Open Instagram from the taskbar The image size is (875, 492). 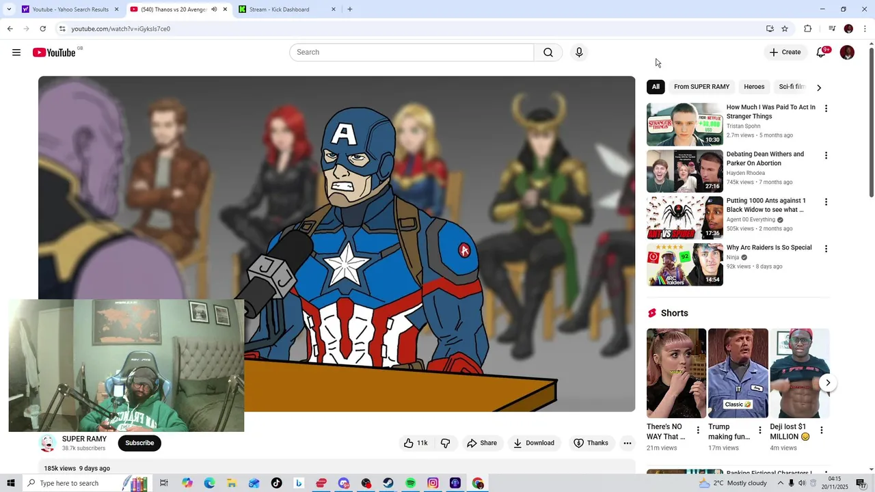[x=433, y=483]
